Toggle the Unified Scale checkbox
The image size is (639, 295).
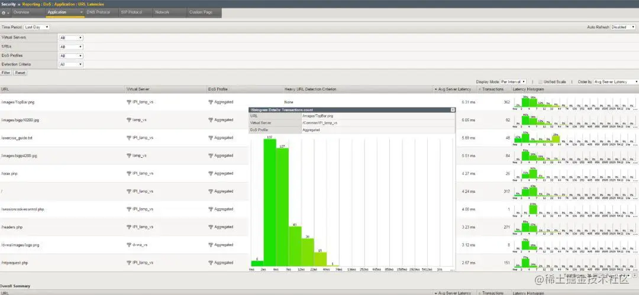pyautogui.click(x=540, y=82)
